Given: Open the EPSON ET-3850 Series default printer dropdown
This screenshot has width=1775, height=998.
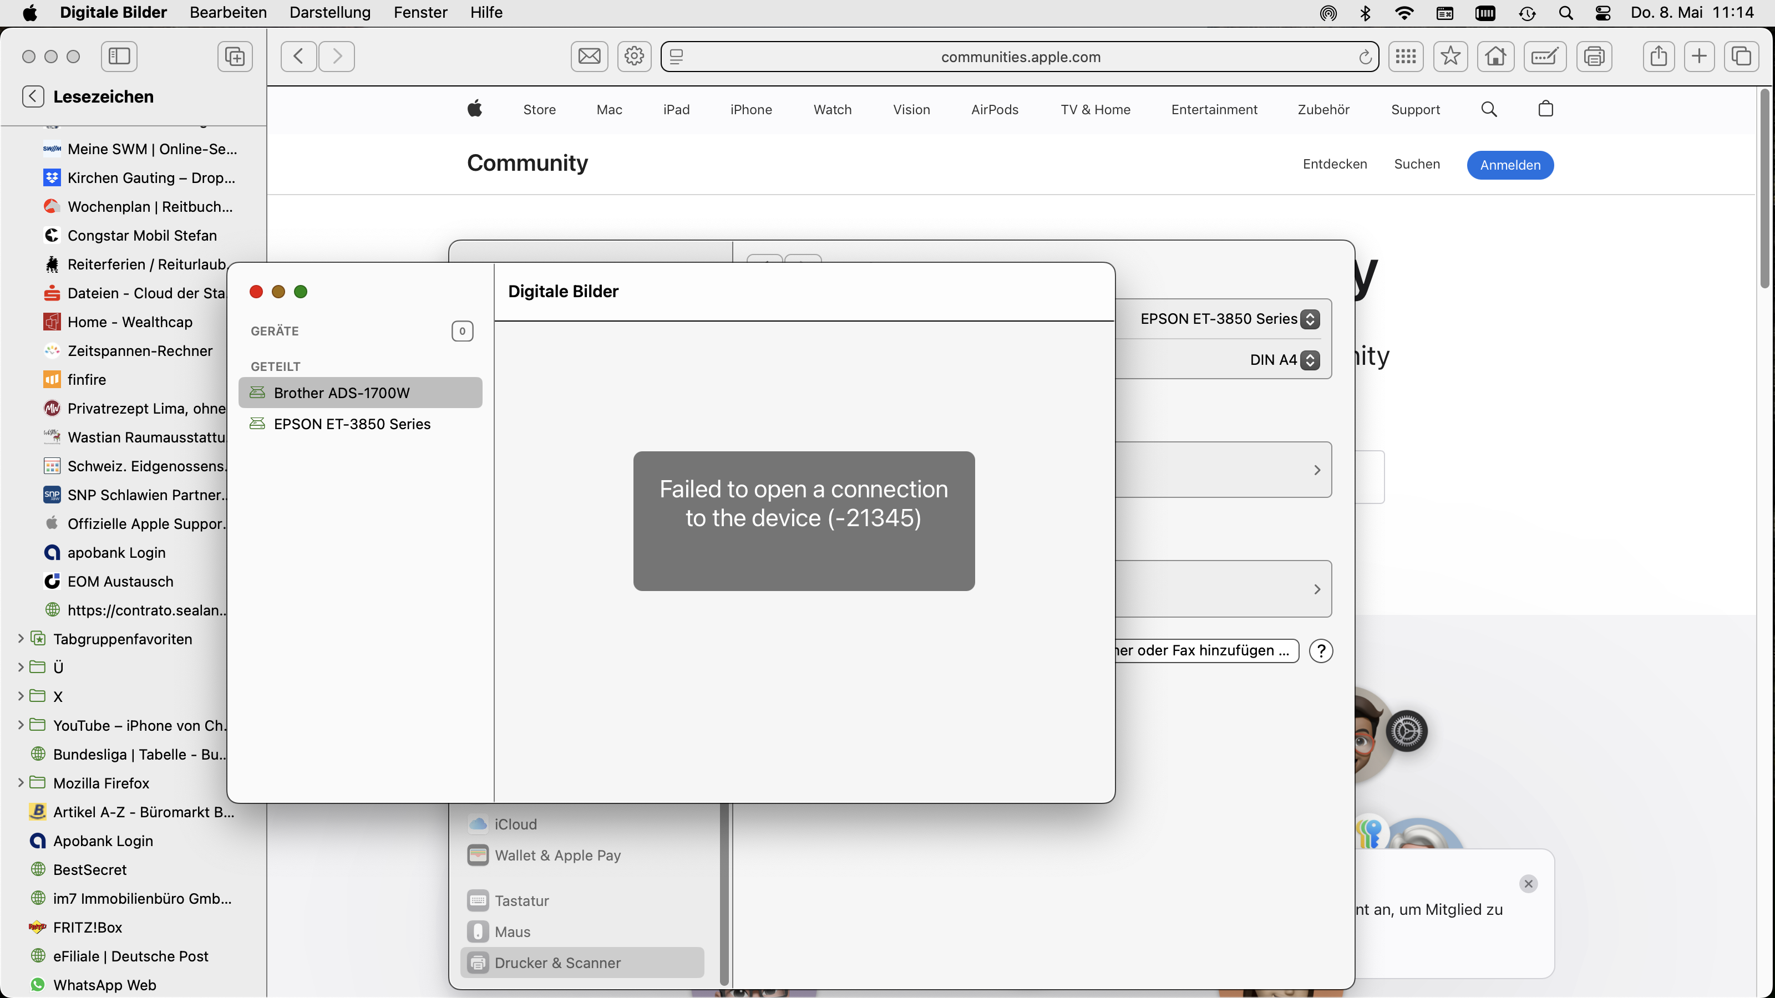Looking at the screenshot, I should click(1310, 319).
